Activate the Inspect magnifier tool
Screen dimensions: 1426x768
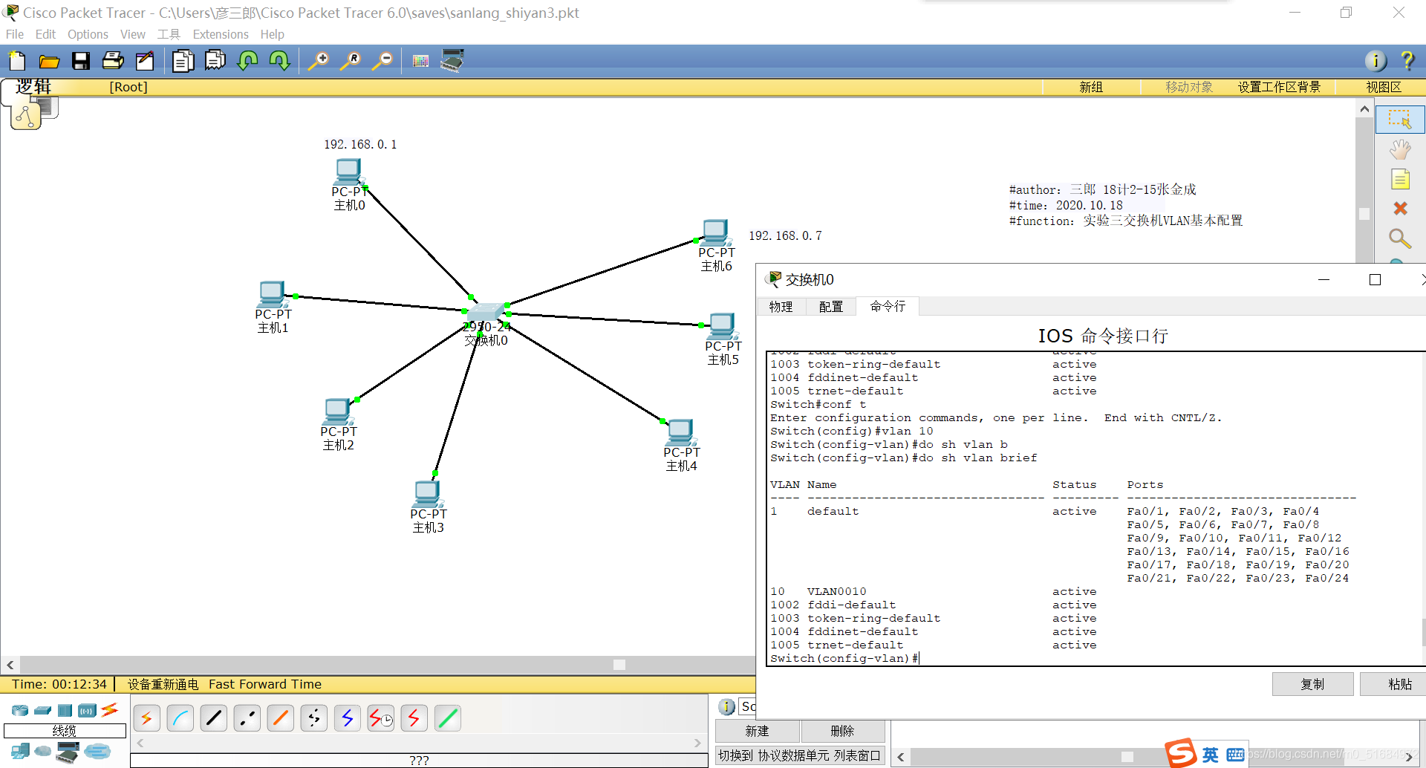point(1400,238)
